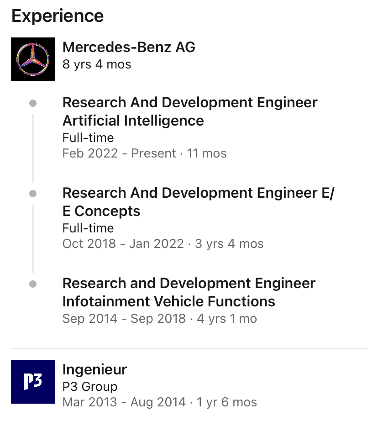Open the Mercedes-Benz AG company name
The height and width of the screenshot is (421, 378).
129,47
